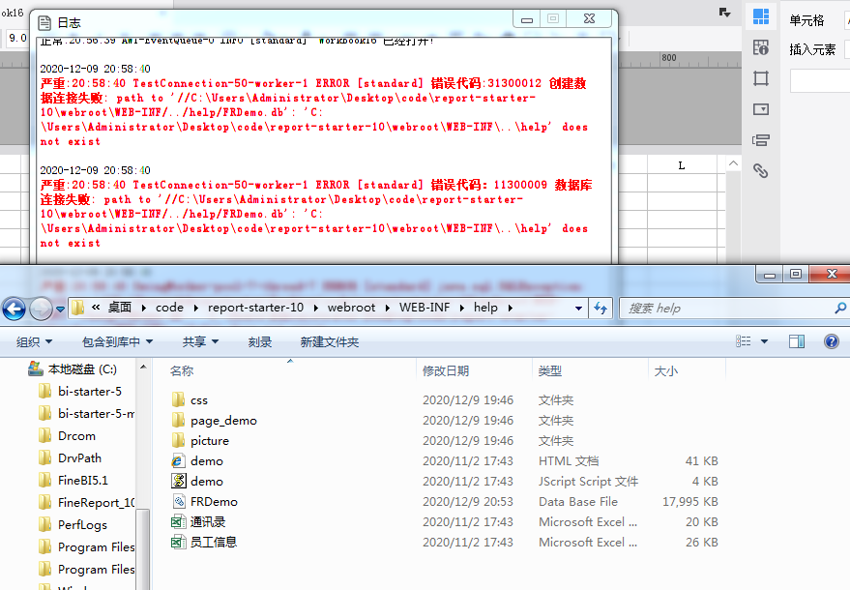Navigate to 桌面 in address bar
The width and height of the screenshot is (850, 590).
[x=120, y=308]
